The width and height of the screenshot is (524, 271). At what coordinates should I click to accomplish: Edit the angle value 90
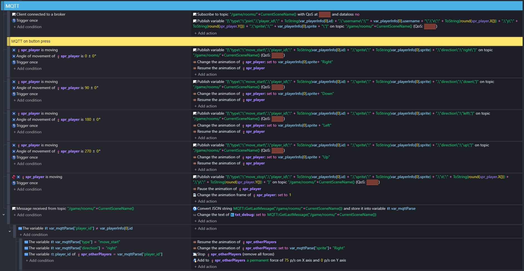(x=87, y=88)
